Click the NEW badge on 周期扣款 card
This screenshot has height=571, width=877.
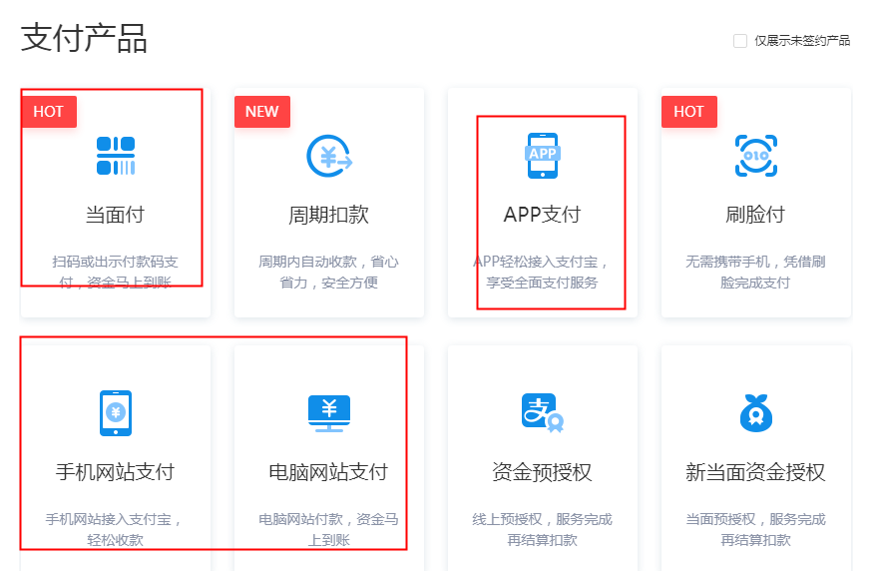[262, 112]
